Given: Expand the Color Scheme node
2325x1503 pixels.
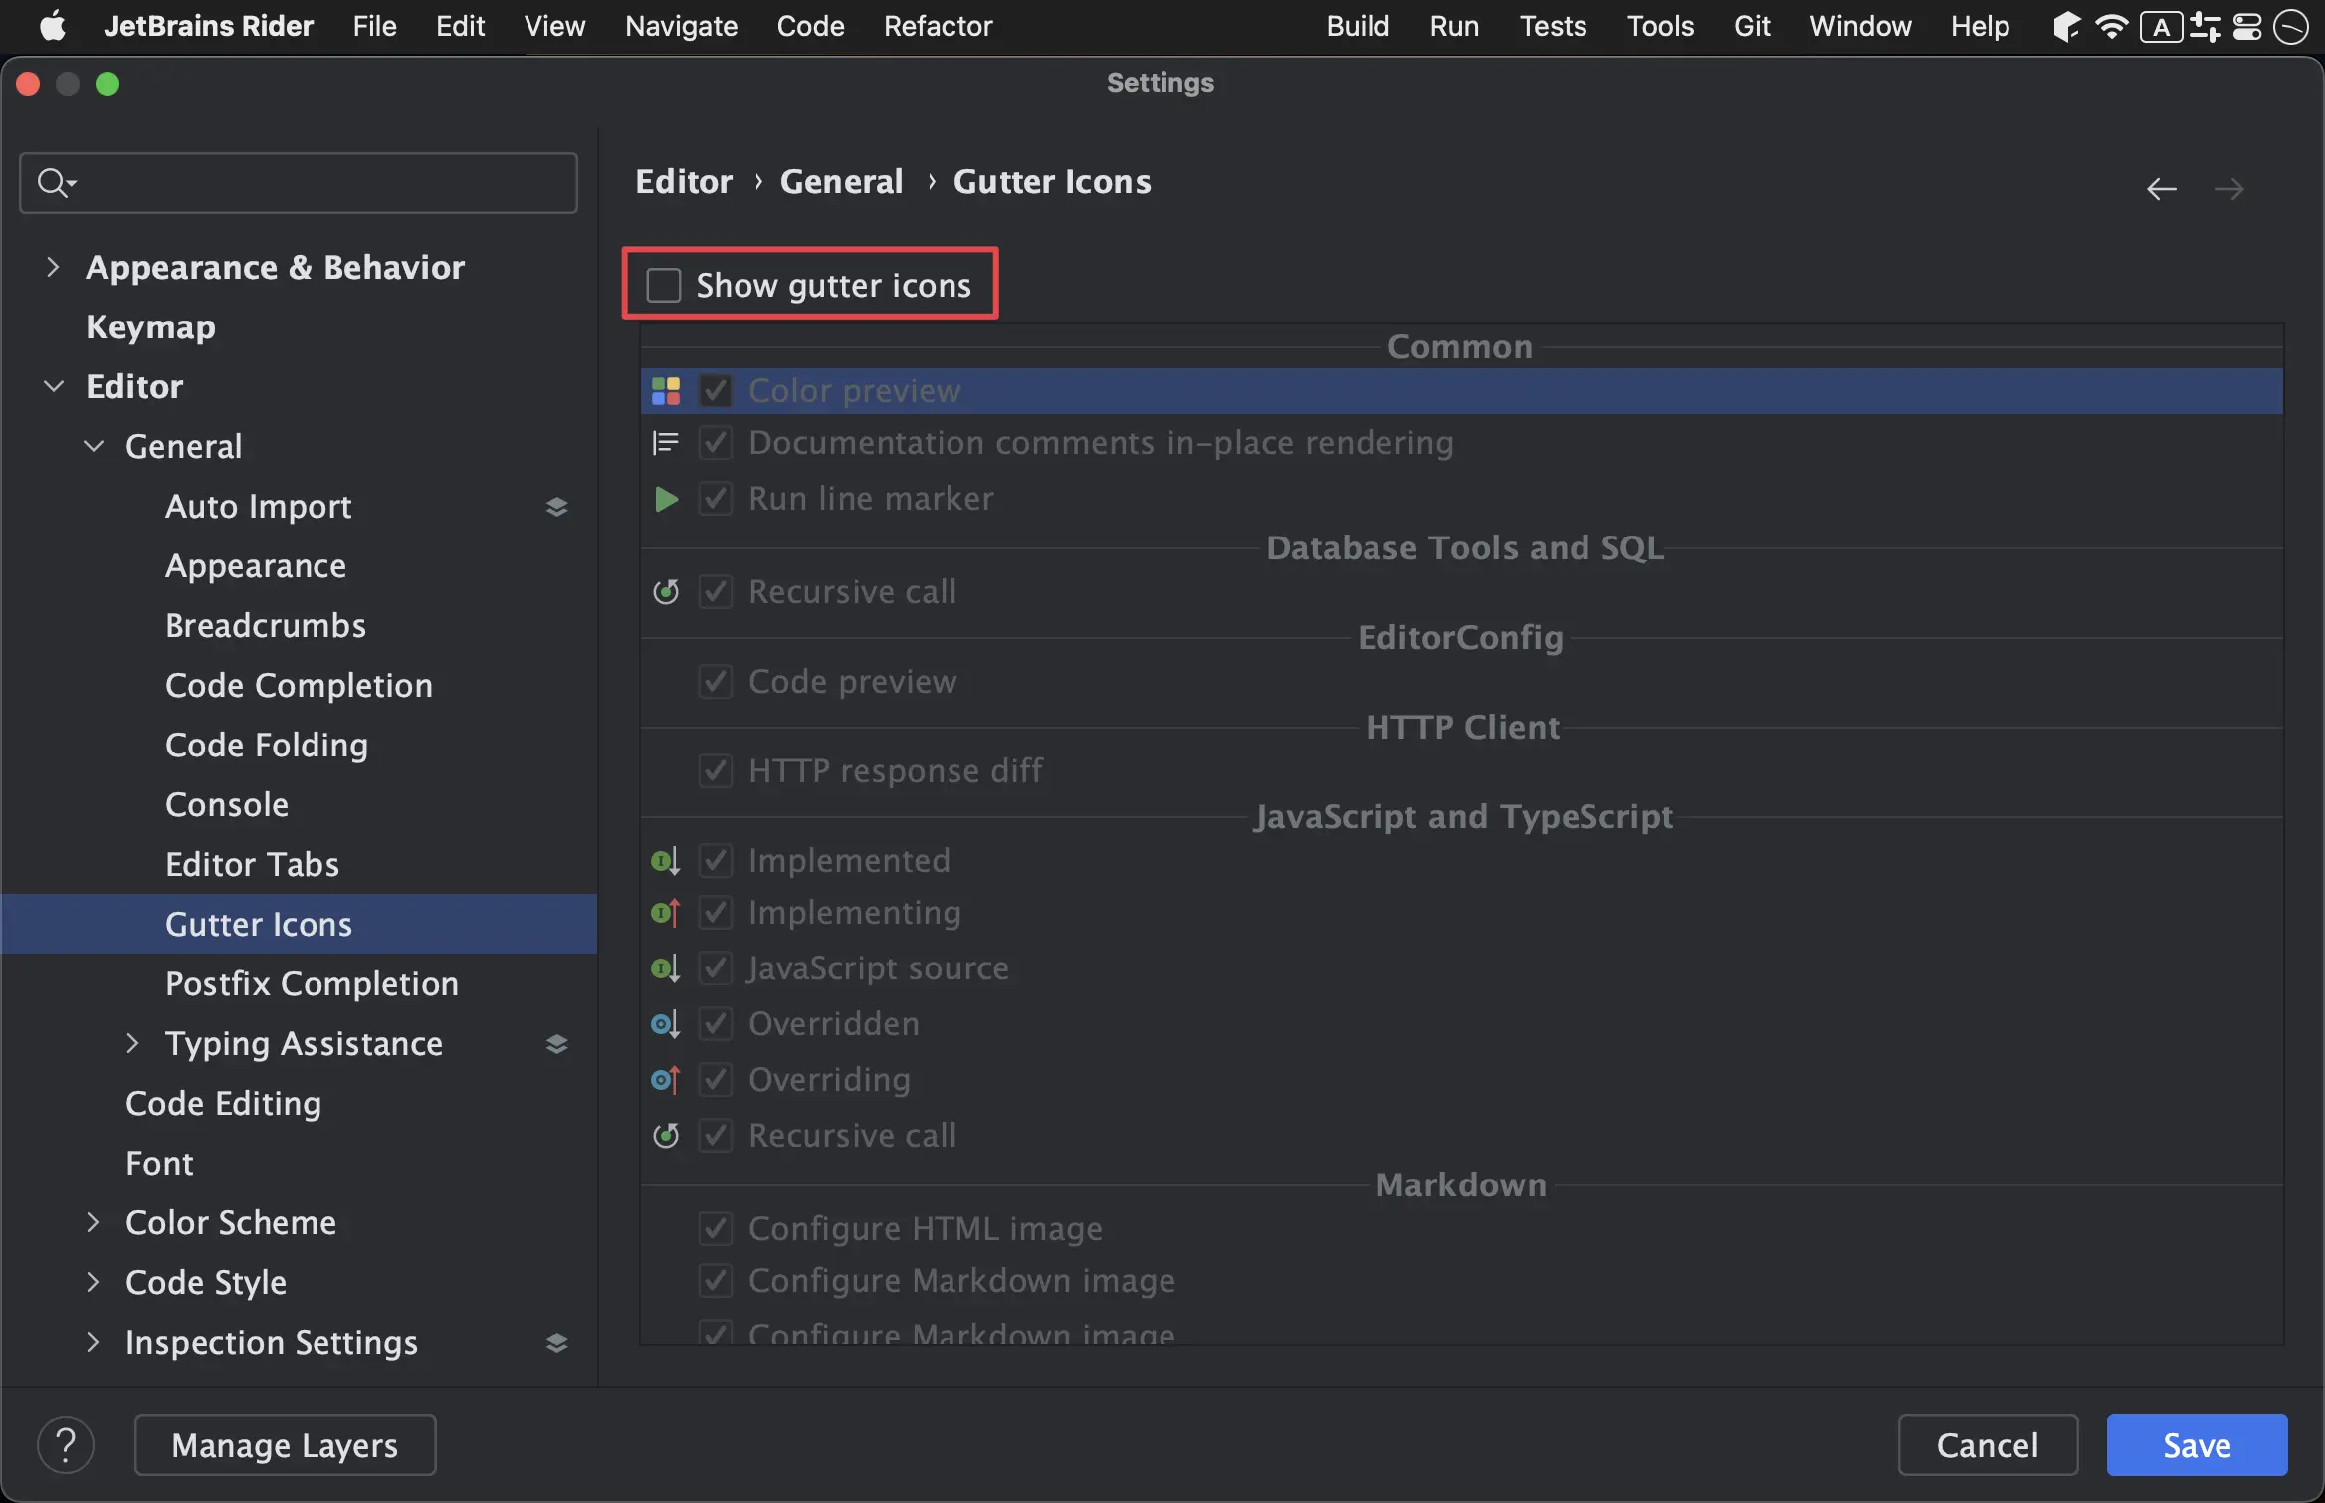Looking at the screenshot, I should coord(93,1222).
